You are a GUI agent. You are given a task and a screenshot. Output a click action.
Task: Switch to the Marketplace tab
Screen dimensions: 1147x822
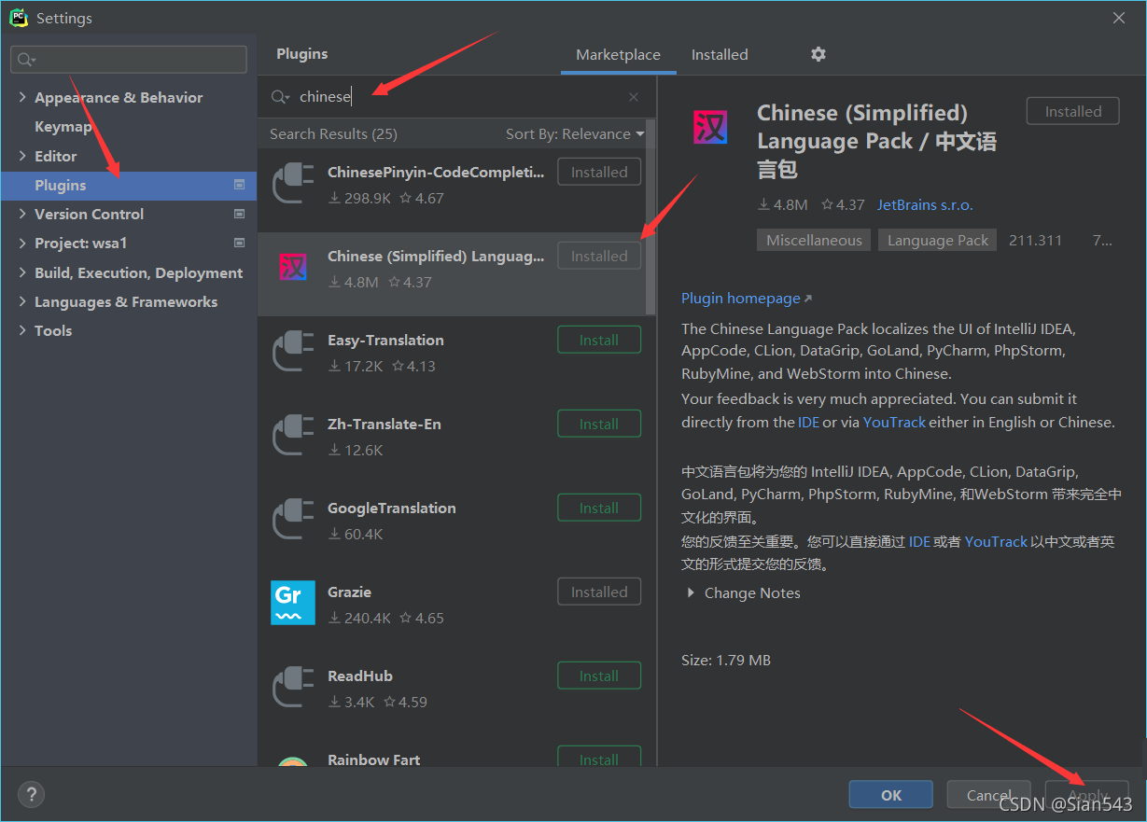coord(618,54)
